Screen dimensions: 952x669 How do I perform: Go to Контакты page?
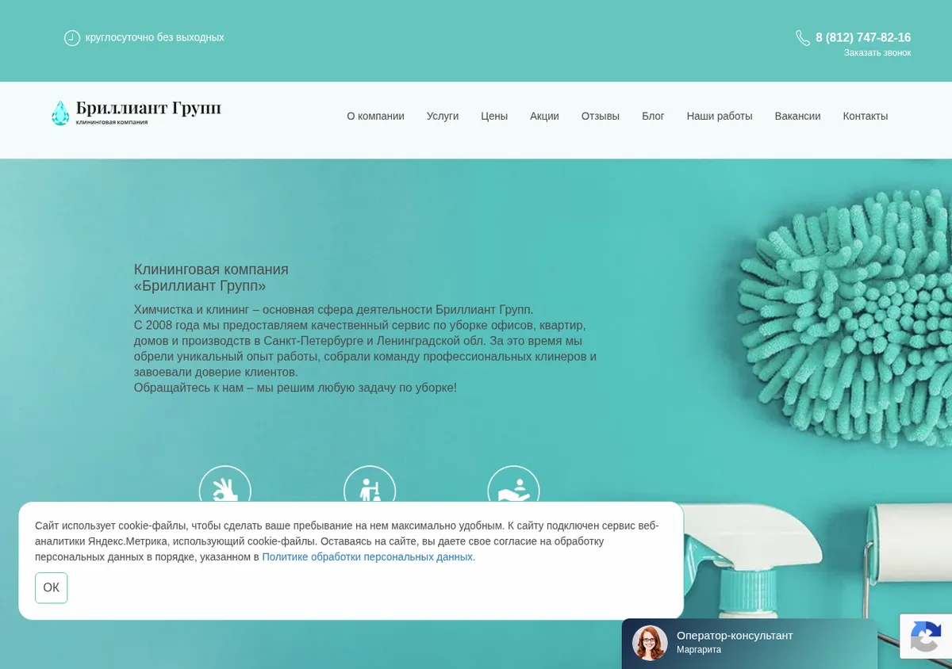point(866,116)
